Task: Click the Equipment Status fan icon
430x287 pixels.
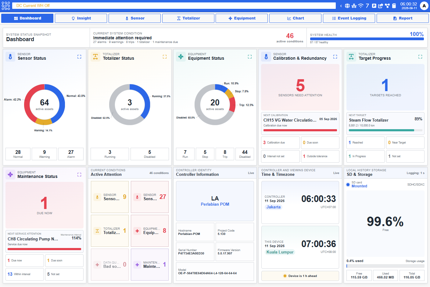Action: coord(181,57)
